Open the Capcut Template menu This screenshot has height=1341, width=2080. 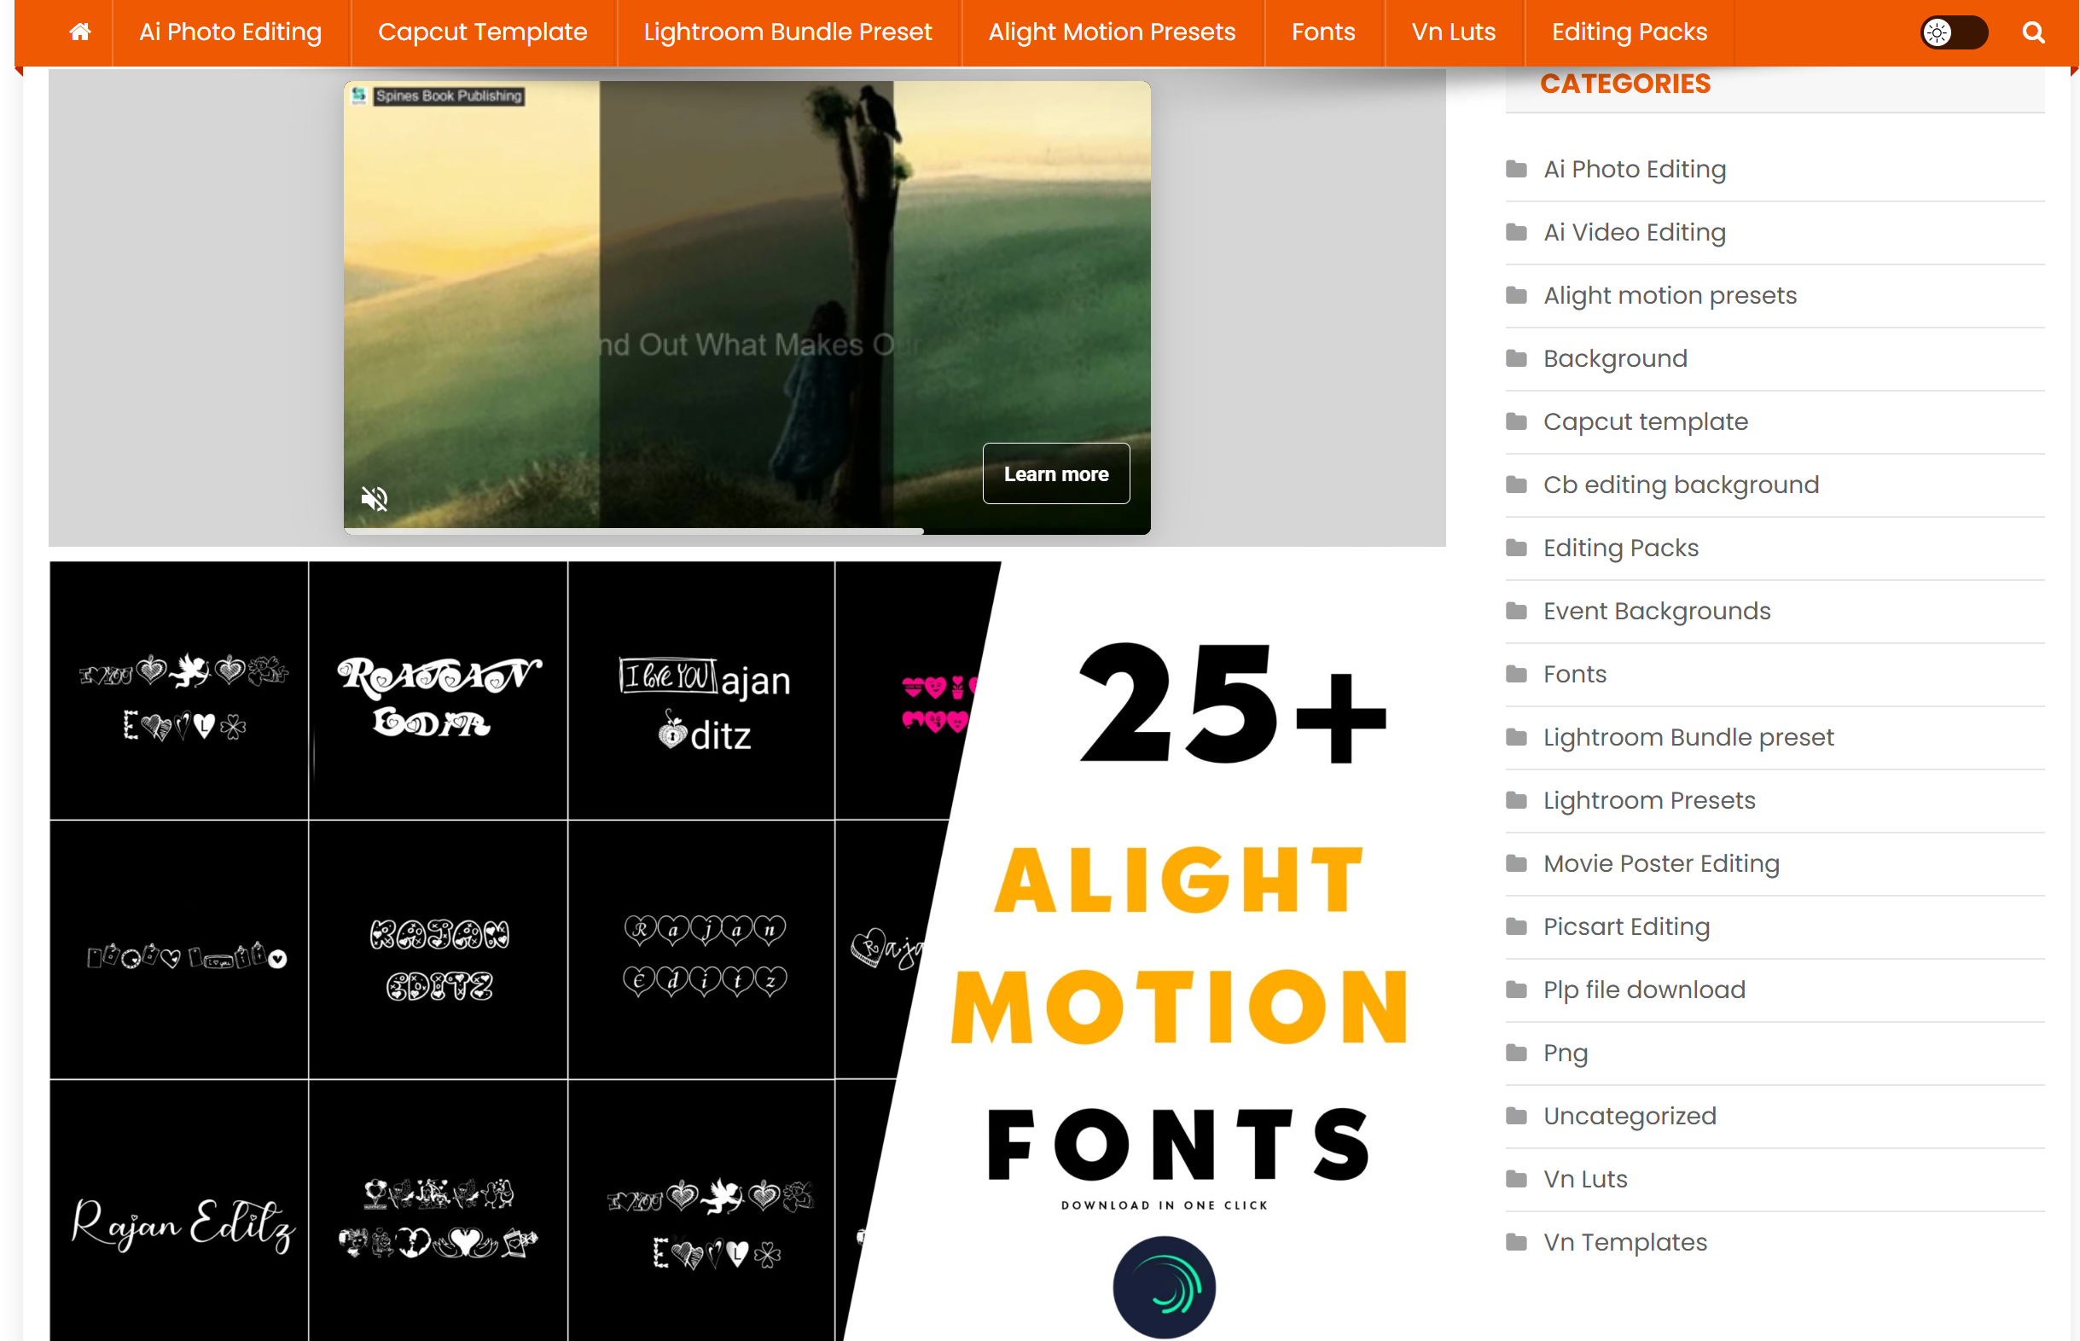pyautogui.click(x=480, y=32)
